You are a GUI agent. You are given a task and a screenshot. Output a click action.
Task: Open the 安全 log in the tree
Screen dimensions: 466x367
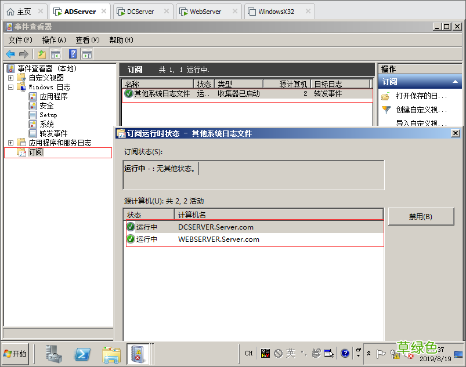click(x=44, y=106)
